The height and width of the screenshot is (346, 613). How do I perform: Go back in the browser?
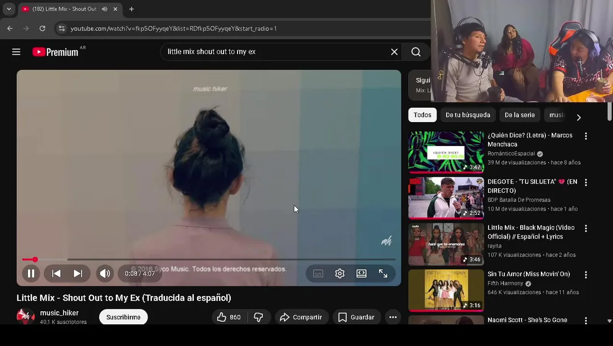click(10, 28)
